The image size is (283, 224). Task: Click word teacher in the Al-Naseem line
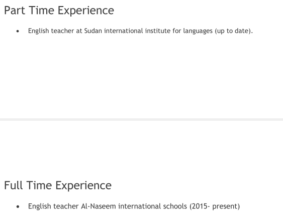point(66,206)
